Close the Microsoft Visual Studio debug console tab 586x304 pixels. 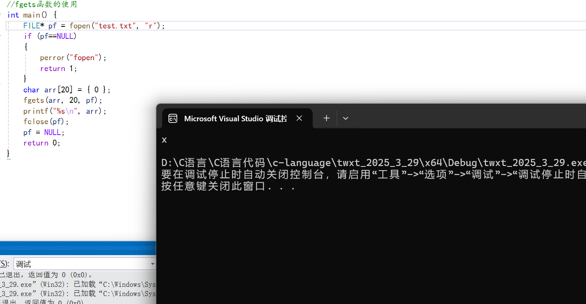(299, 118)
